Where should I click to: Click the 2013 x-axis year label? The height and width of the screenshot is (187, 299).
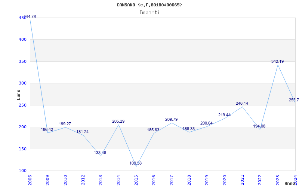click(101, 180)
